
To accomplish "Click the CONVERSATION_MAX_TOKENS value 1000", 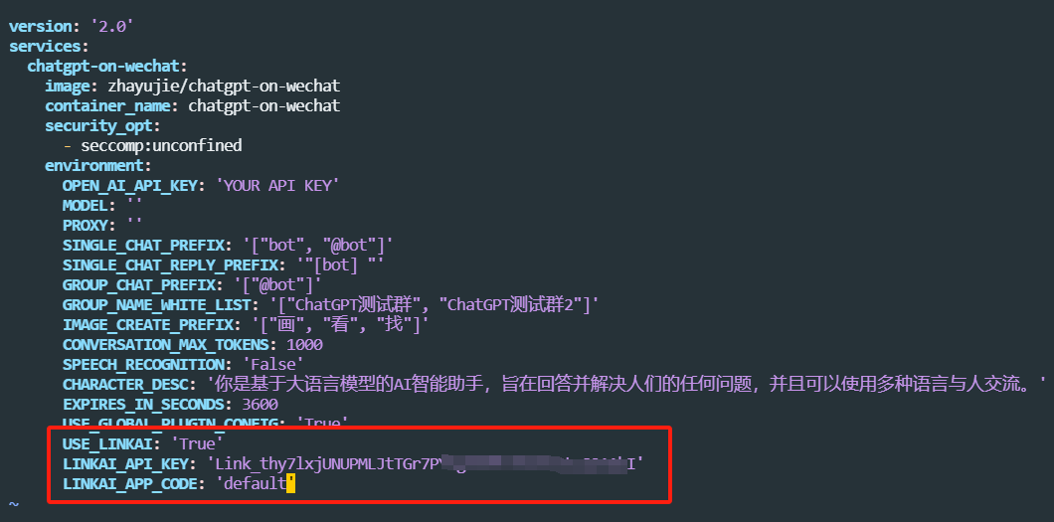I will [304, 345].
